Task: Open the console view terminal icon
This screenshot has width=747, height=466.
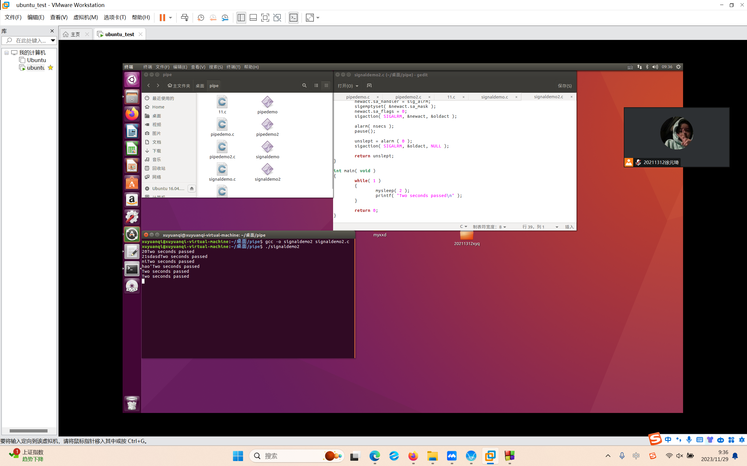Action: pyautogui.click(x=293, y=17)
